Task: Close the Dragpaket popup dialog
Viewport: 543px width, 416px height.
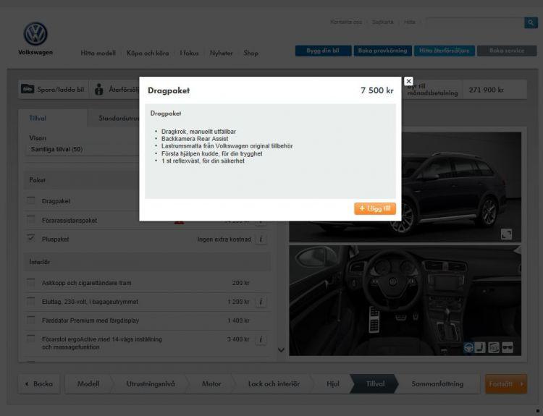Action: coord(408,81)
